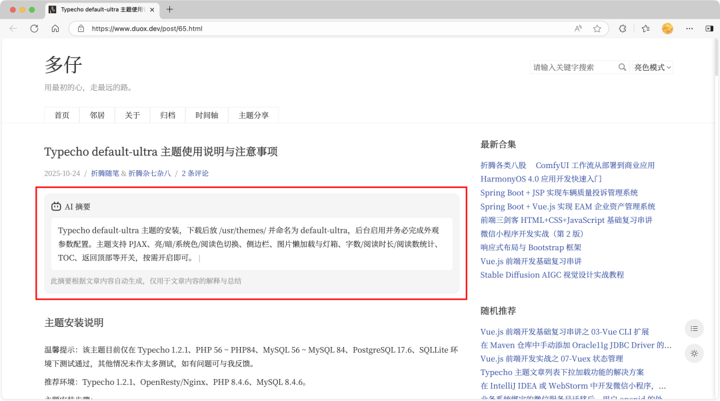The image size is (720, 401).
Task: Jump to the 2 条评论 link
Action: (195, 173)
